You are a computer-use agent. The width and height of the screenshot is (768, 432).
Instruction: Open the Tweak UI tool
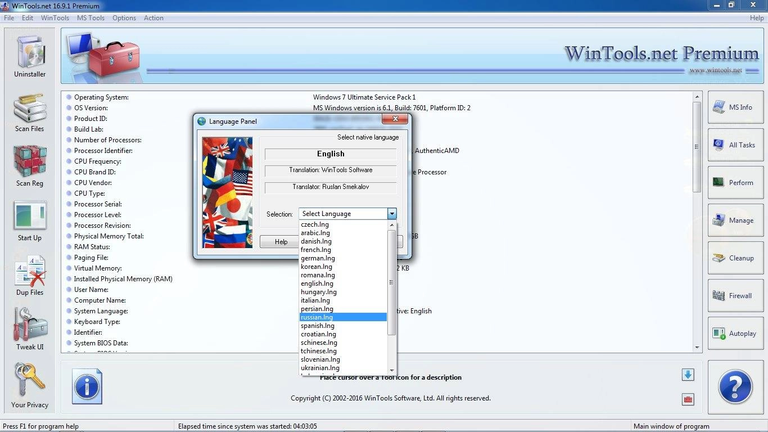pyautogui.click(x=30, y=330)
